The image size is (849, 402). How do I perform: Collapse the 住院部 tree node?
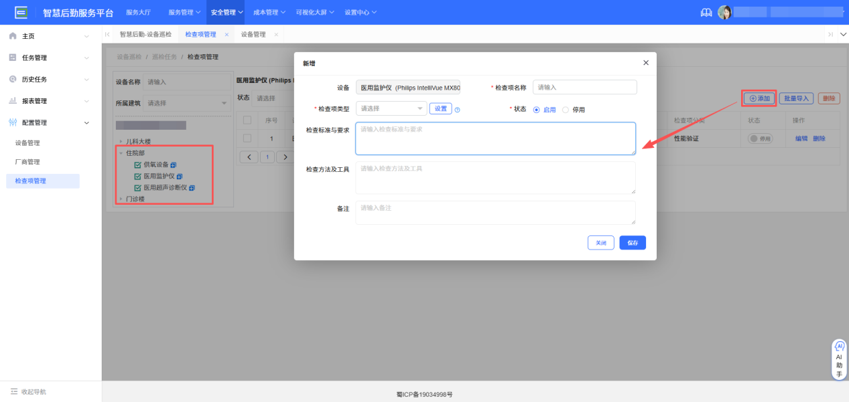121,154
